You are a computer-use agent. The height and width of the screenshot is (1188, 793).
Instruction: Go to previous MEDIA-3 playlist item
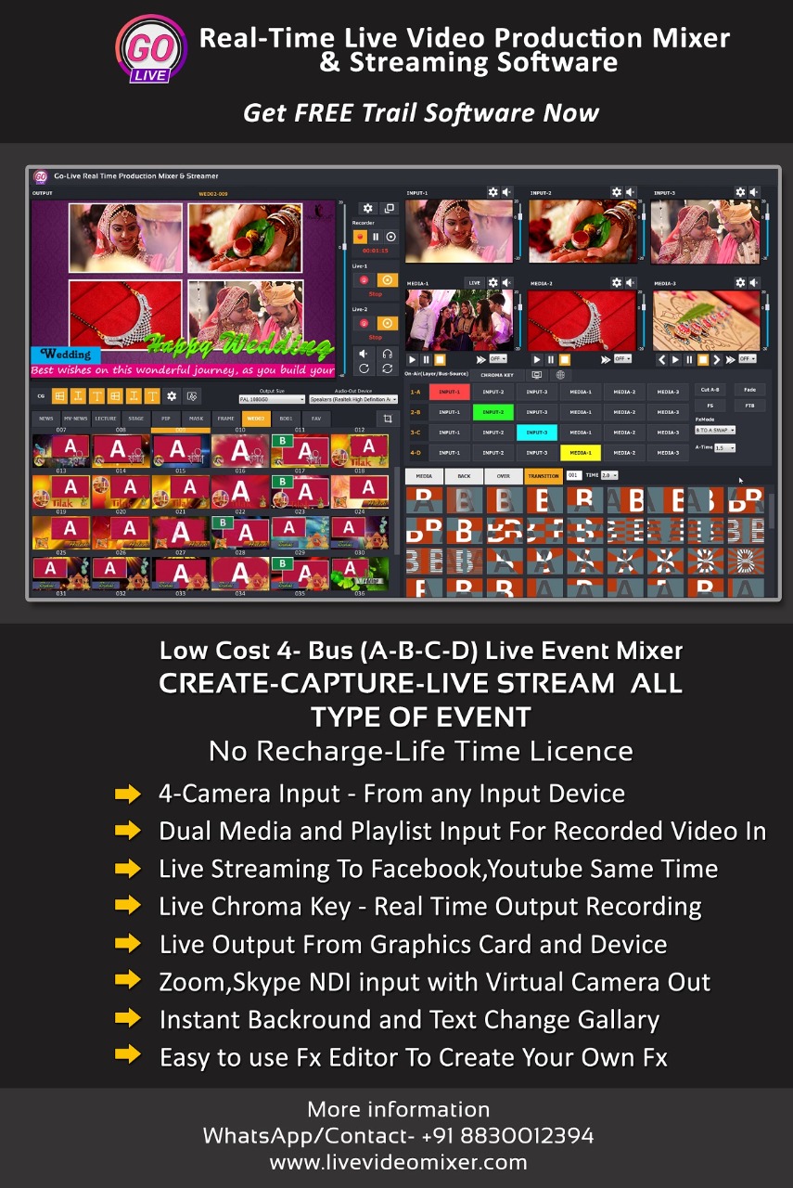pyautogui.click(x=660, y=359)
